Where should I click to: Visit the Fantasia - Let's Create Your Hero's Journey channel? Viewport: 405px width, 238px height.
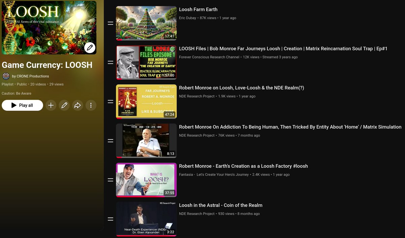click(x=214, y=175)
